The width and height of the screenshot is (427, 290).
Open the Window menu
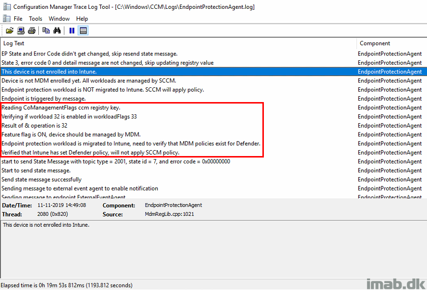click(x=59, y=19)
